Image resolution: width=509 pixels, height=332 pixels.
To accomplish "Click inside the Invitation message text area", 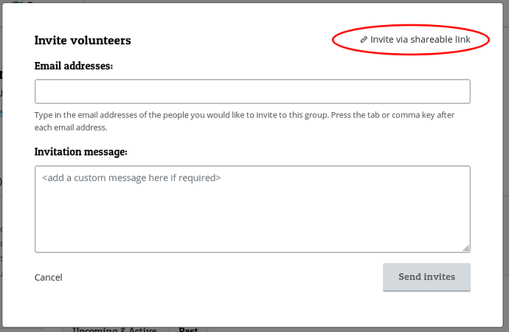I will (x=252, y=210).
